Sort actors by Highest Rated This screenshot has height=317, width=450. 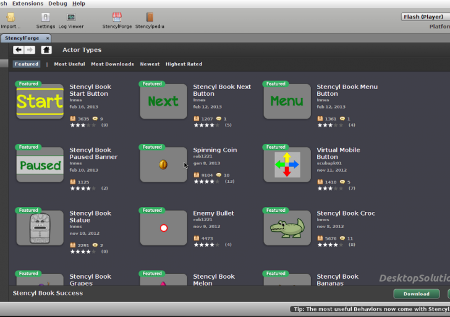tap(184, 64)
